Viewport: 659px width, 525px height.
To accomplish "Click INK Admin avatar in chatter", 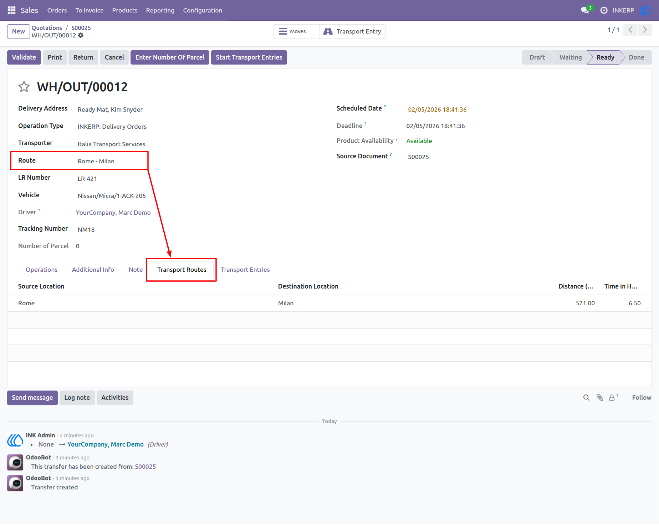I will pos(15,440).
